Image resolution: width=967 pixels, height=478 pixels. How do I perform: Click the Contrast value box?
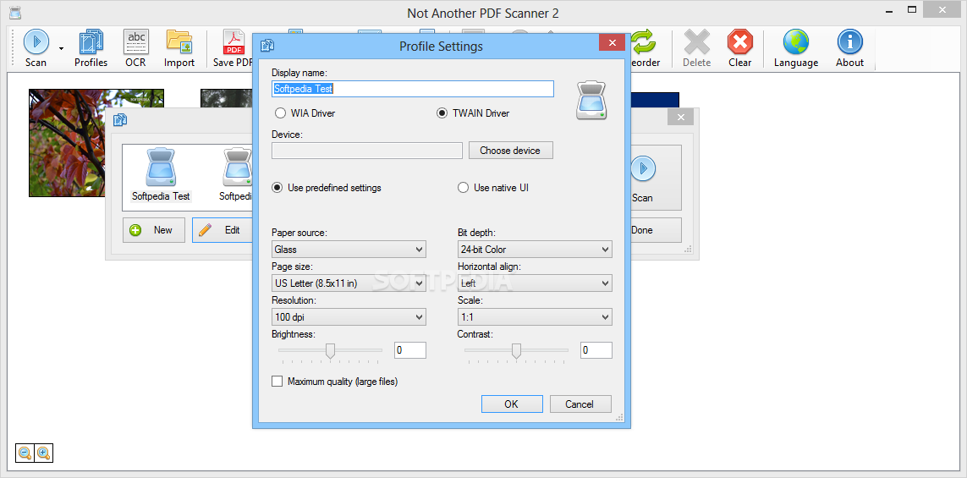(596, 350)
